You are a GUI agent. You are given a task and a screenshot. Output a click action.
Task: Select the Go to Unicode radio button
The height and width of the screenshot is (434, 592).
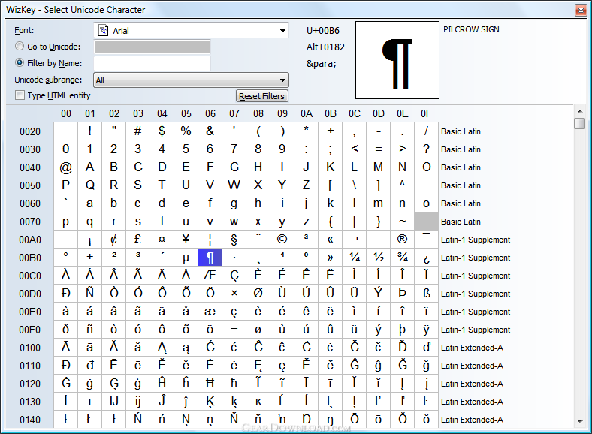(x=20, y=47)
